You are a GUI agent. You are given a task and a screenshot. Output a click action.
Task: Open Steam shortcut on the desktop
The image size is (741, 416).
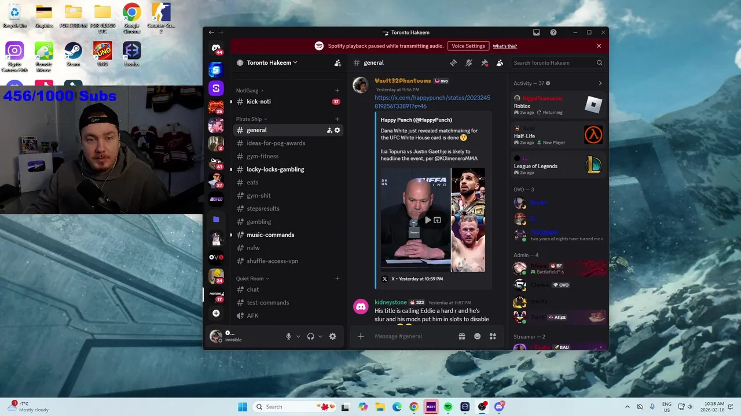[73, 55]
